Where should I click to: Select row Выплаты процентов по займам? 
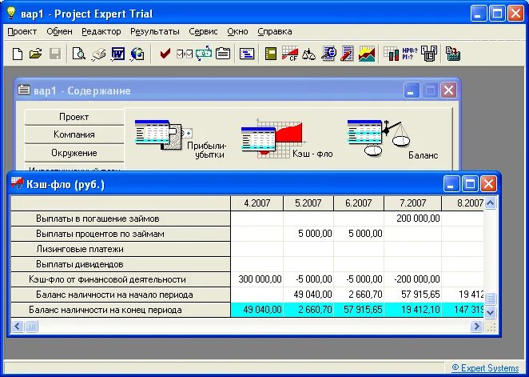121,234
